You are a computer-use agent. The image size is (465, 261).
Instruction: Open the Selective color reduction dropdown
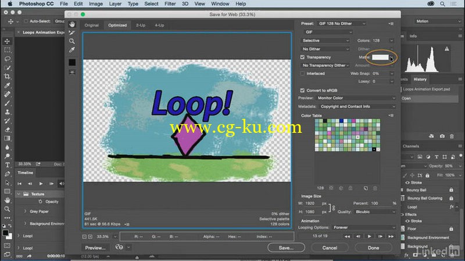click(325, 41)
